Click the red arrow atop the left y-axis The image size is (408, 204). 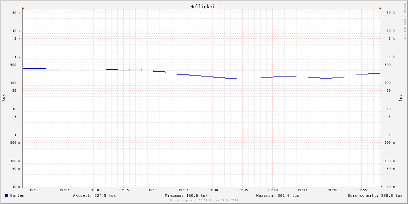[x=23, y=8]
